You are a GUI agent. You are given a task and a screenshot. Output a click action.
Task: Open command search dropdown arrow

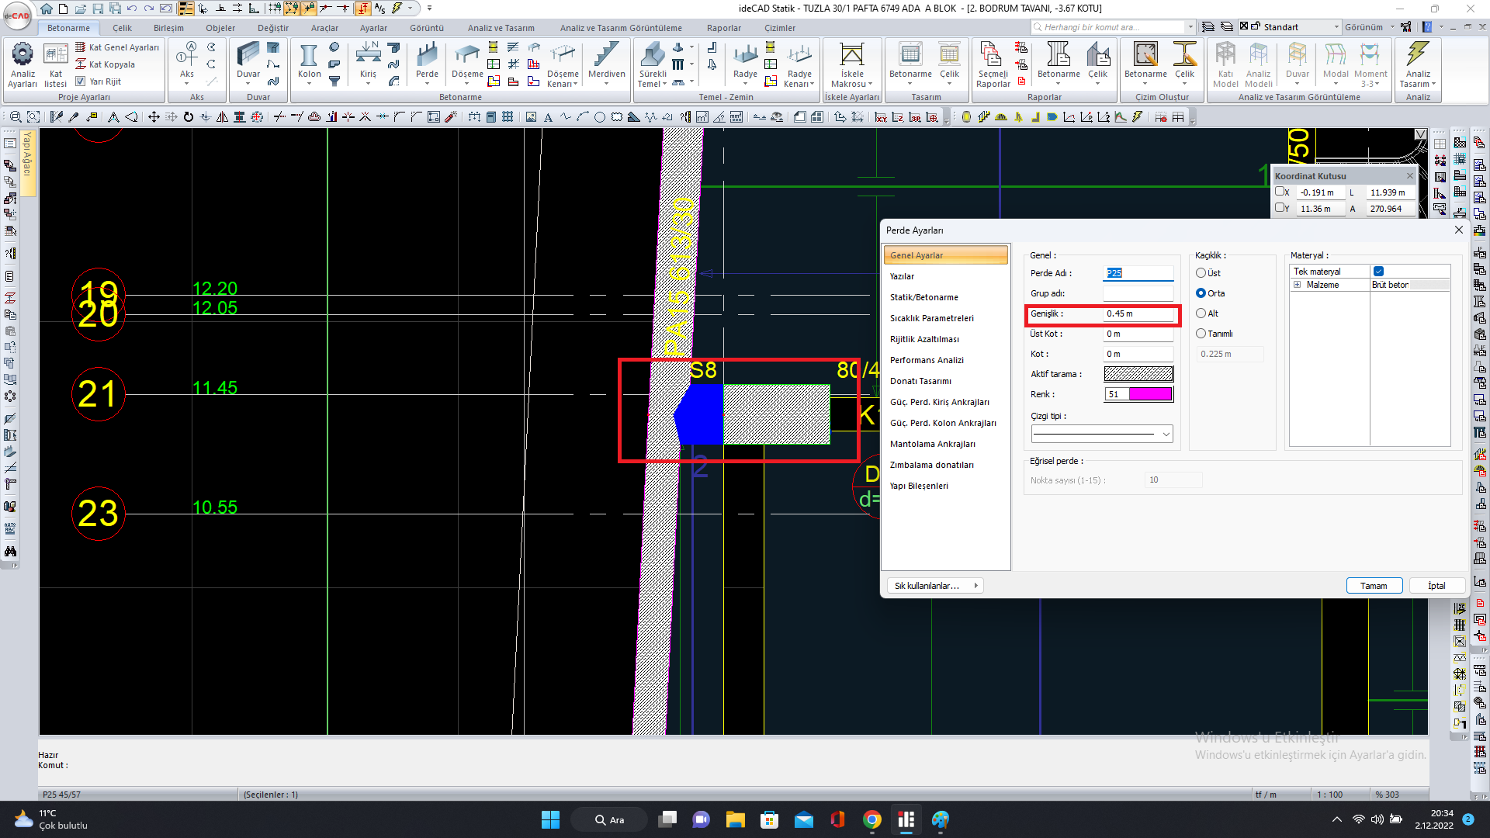pyautogui.click(x=1190, y=27)
